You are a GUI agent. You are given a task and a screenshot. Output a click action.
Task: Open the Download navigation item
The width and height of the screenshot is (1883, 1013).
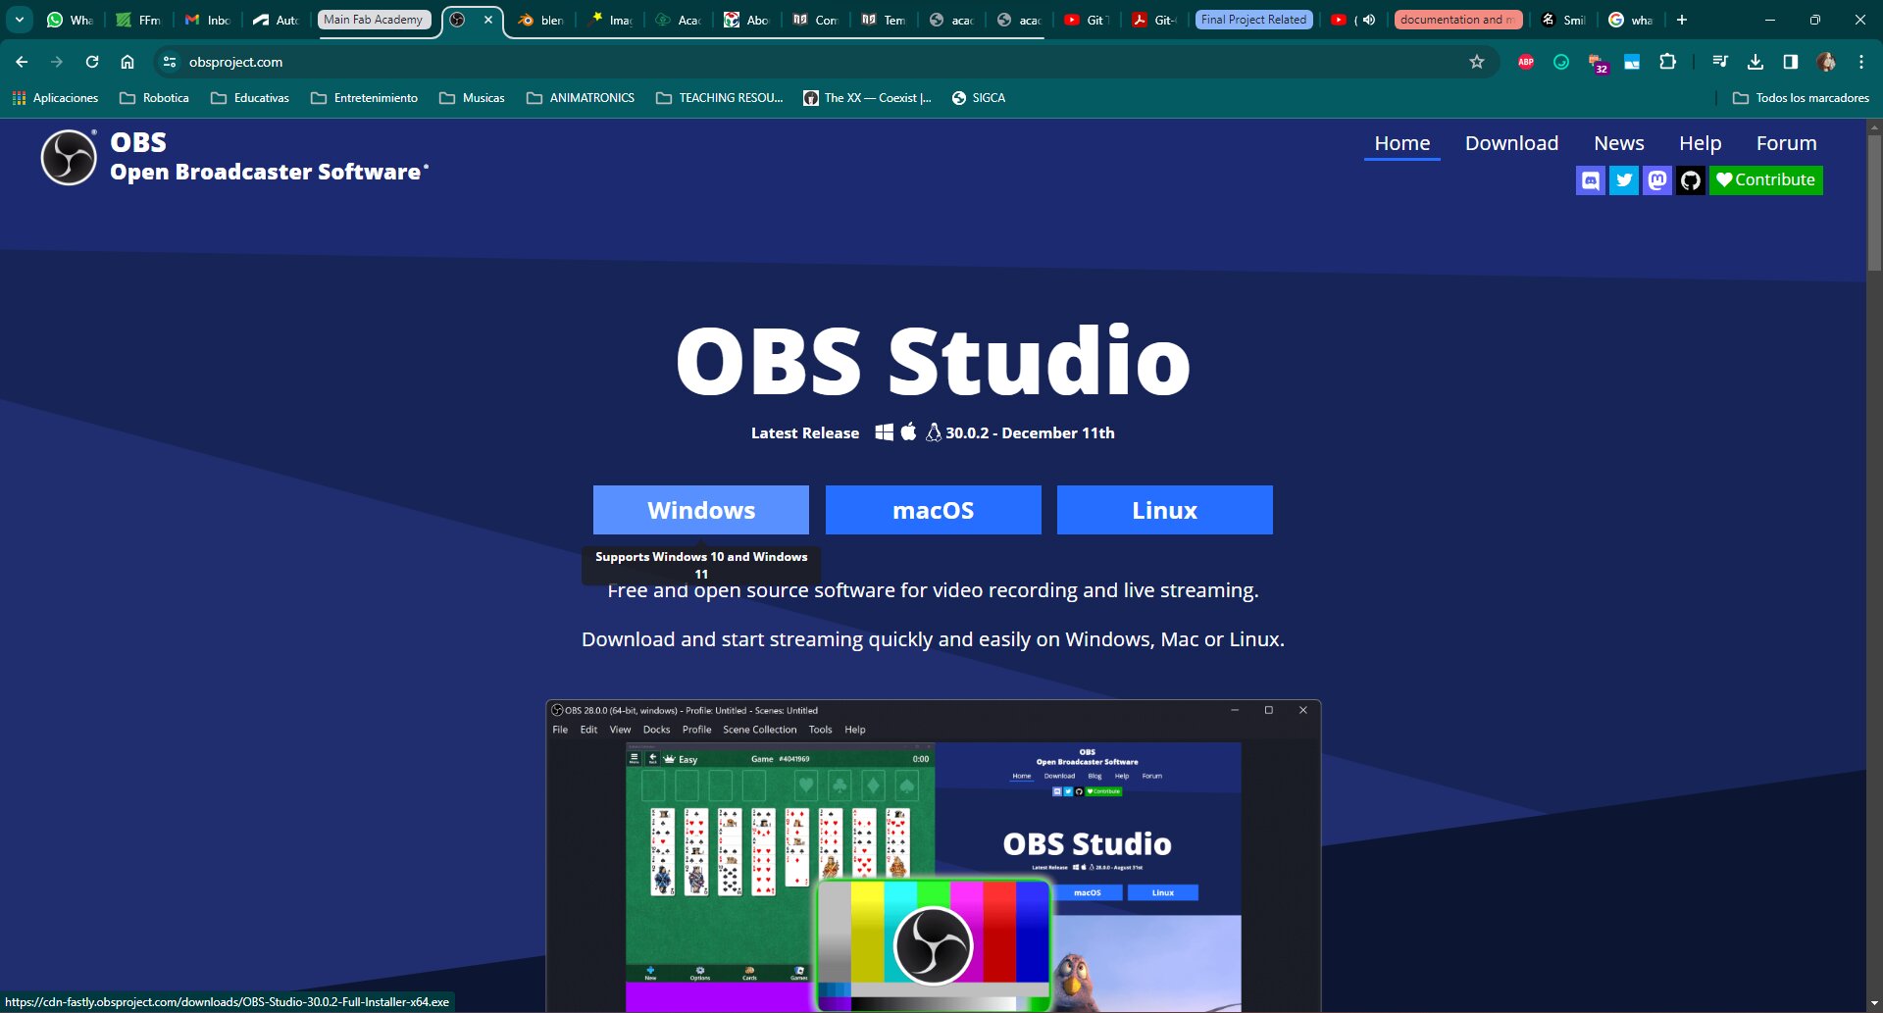click(1511, 143)
